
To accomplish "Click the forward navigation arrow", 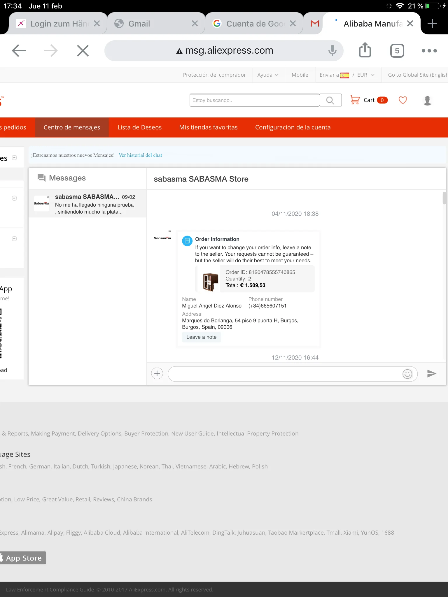I will coord(50,51).
